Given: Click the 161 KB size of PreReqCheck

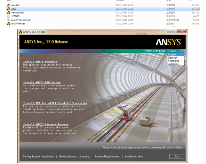Looking at the screenshot, I should (195, 13).
